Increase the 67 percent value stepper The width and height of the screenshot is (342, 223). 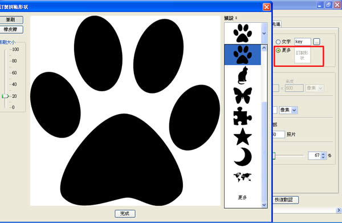pos(323,153)
